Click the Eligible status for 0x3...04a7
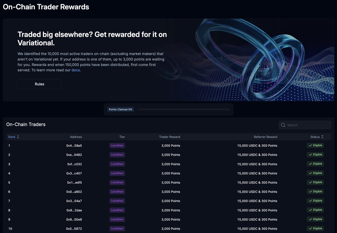Viewport: 337px width, 233px height. click(315, 201)
